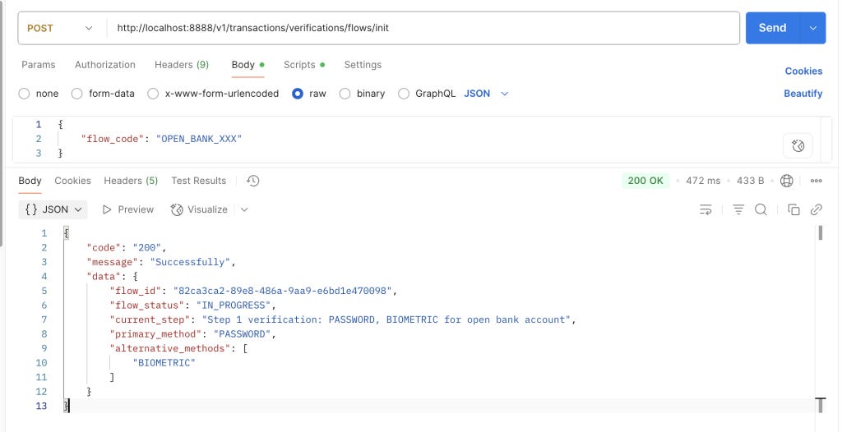Open the POST method dropdown
Image resolution: width=842 pixels, height=432 pixels.
pyautogui.click(x=61, y=28)
